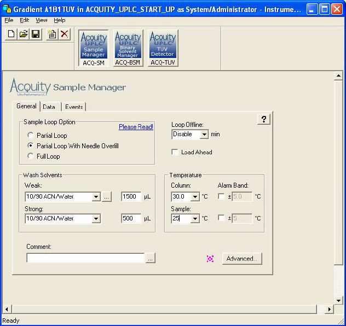Expand the Column temperature dropdown
The height and width of the screenshot is (326, 346).
[x=195, y=196]
